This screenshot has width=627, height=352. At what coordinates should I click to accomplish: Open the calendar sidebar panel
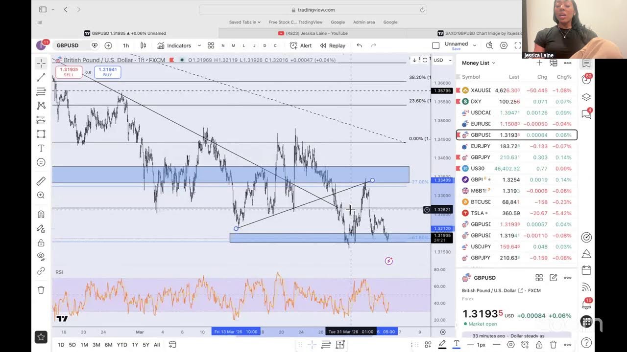[x=586, y=270]
